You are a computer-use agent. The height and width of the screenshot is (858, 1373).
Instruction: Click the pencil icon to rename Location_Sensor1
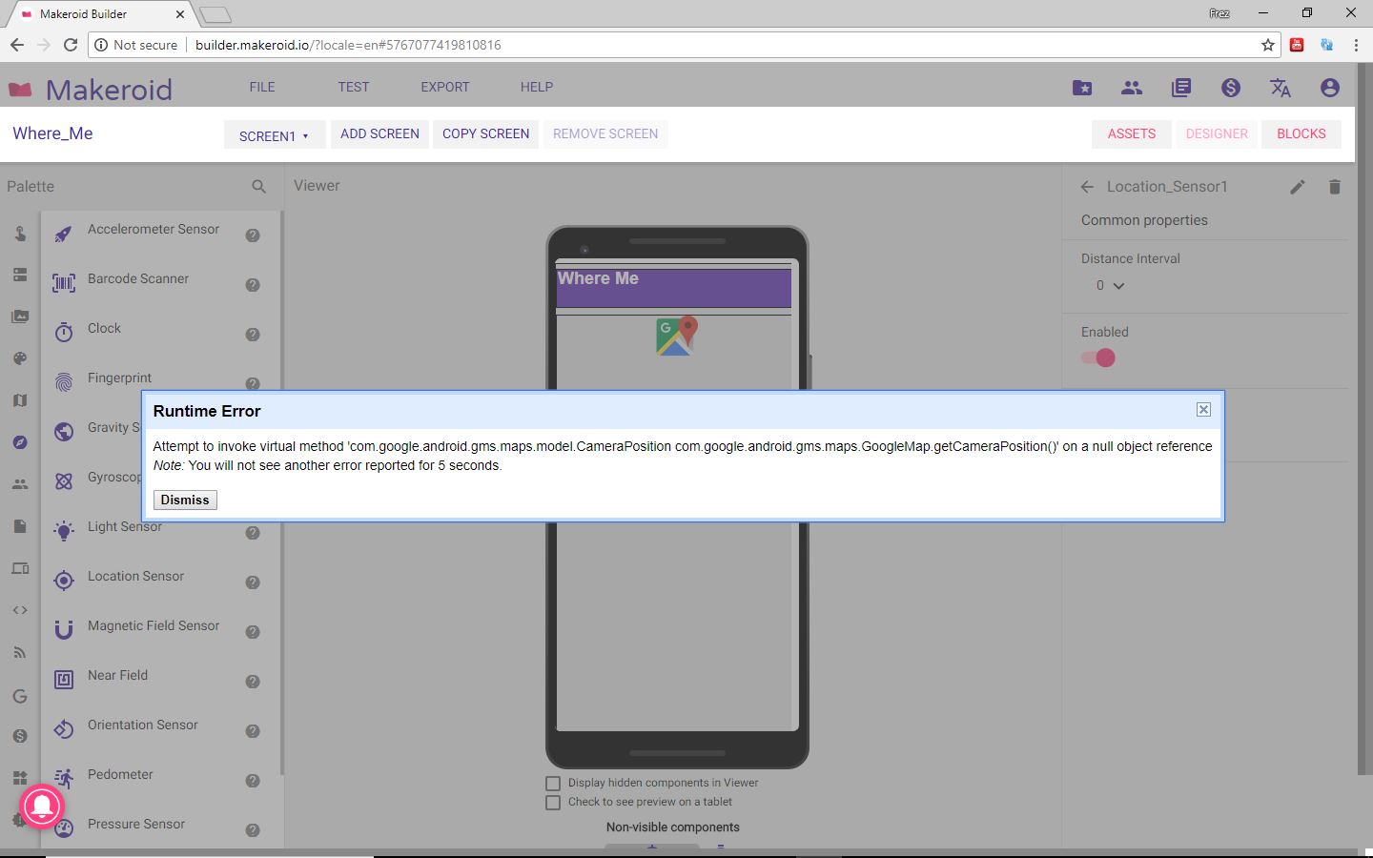(x=1297, y=187)
